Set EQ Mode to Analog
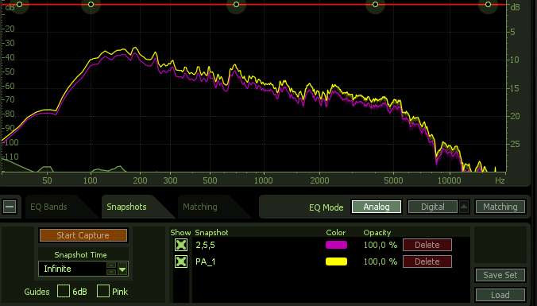Screen dimensions: 537x306 pos(377,207)
